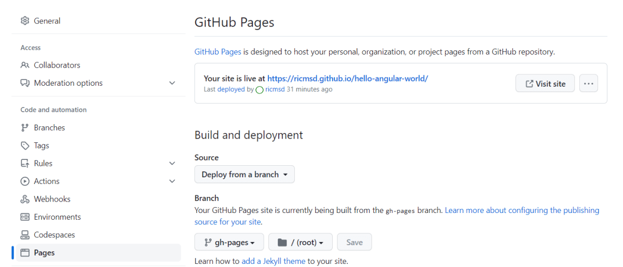Click the gh-pages code text in description
Screen dimensions: 623x267
click(x=400, y=211)
